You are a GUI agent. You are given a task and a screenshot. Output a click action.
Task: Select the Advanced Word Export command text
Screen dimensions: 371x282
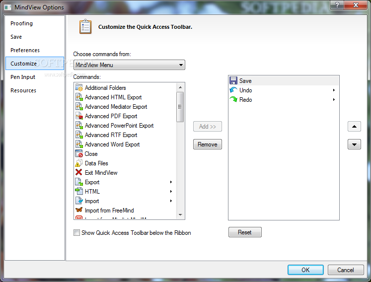[x=112, y=144]
